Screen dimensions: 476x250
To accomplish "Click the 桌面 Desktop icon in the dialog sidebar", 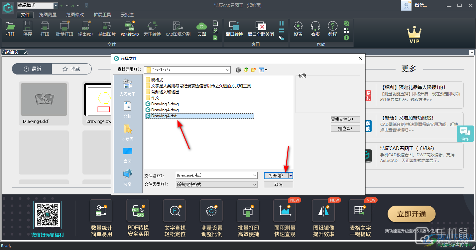I will [x=127, y=153].
